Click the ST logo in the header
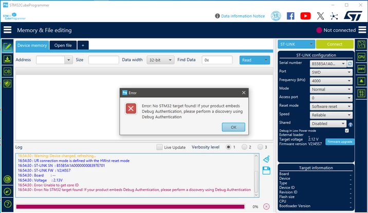The height and width of the screenshot is (213, 368). pos(353,16)
